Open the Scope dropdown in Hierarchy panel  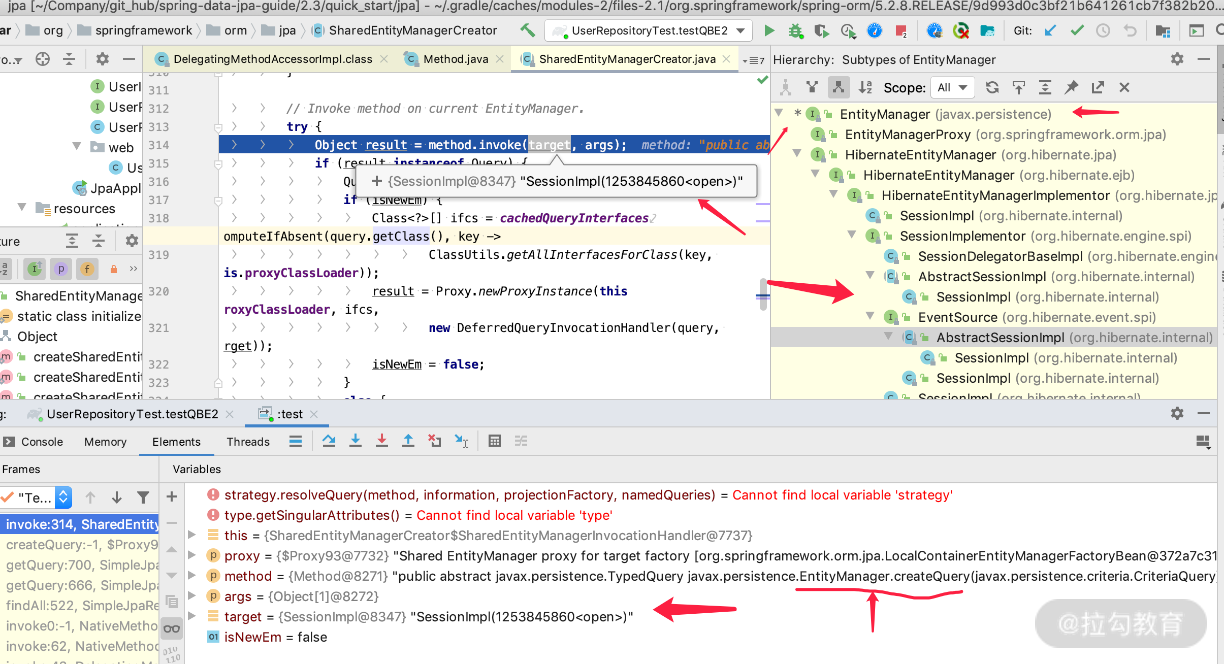click(x=952, y=87)
